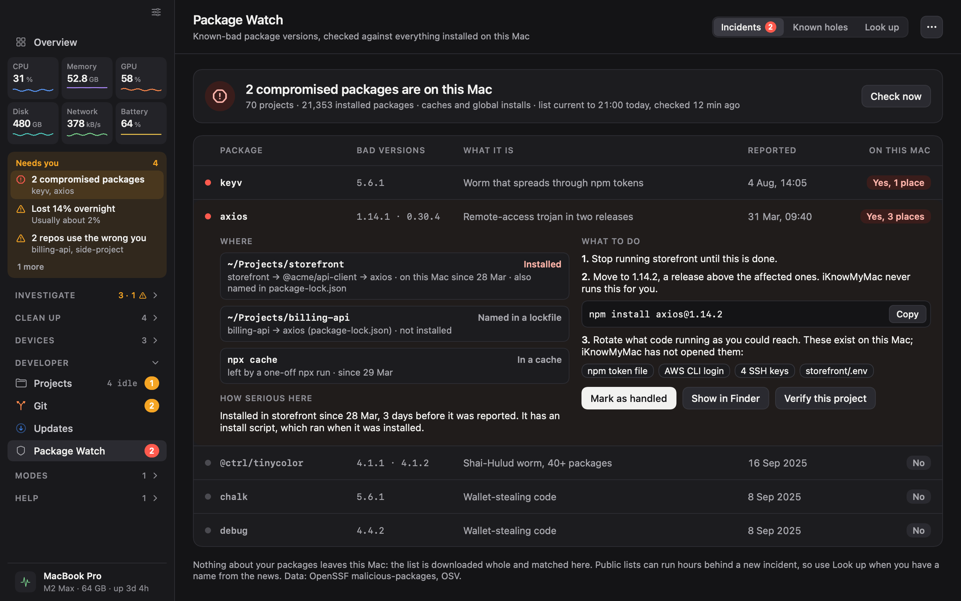Screen dimensions: 961x601
Task: Open the sidebar filter settings icon
Action: pyautogui.click(x=156, y=12)
